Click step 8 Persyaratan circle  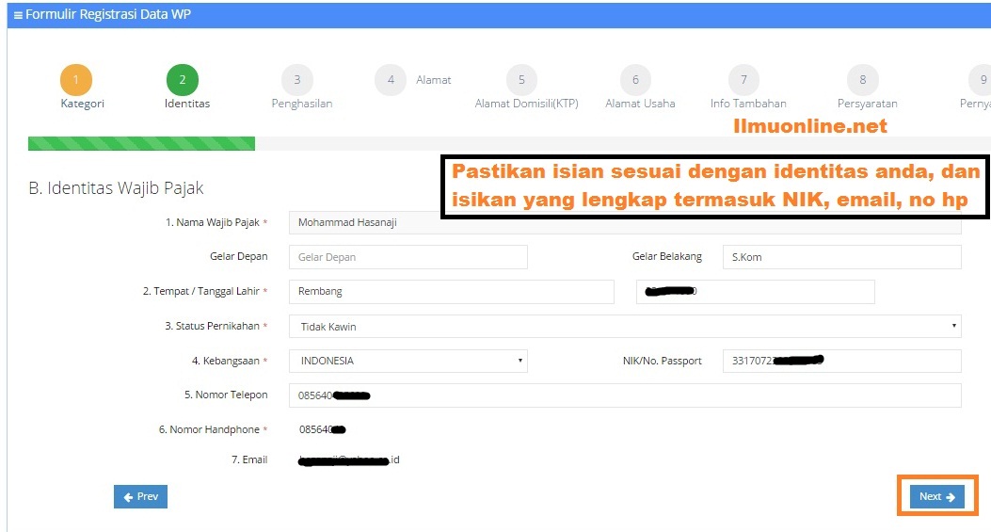coord(863,80)
